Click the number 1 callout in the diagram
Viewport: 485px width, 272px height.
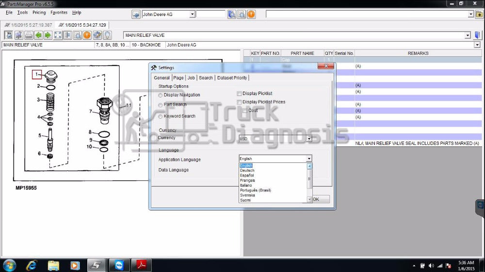pyautogui.click(x=37, y=74)
